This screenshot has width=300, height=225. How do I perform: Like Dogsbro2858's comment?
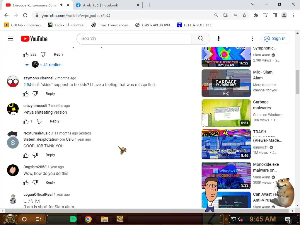point(26,183)
